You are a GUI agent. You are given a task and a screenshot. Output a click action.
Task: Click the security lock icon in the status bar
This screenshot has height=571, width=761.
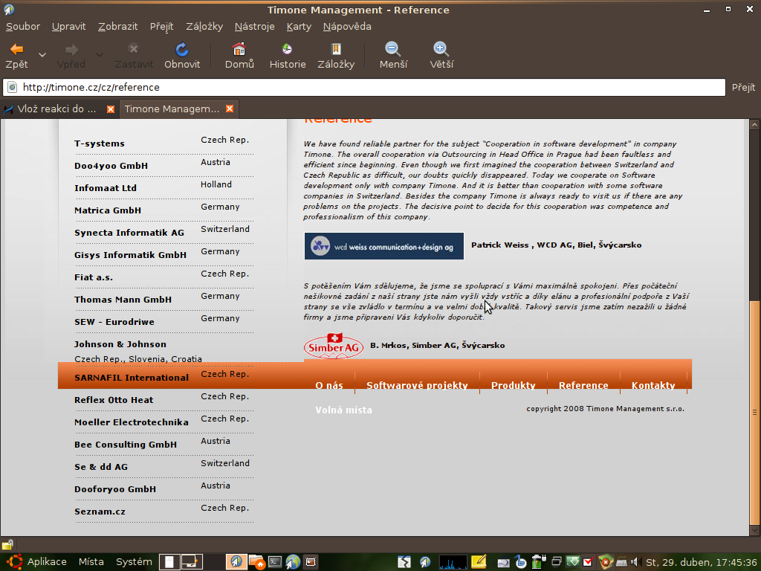tap(7, 544)
